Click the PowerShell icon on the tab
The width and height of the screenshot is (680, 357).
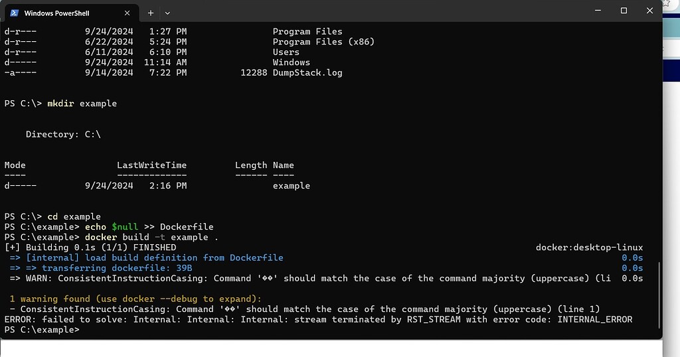(x=15, y=13)
